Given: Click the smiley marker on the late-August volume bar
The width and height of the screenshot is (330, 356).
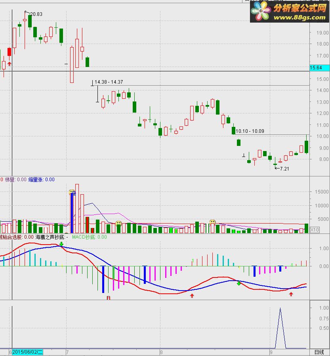Looking at the screenshot, I should click(x=212, y=222).
